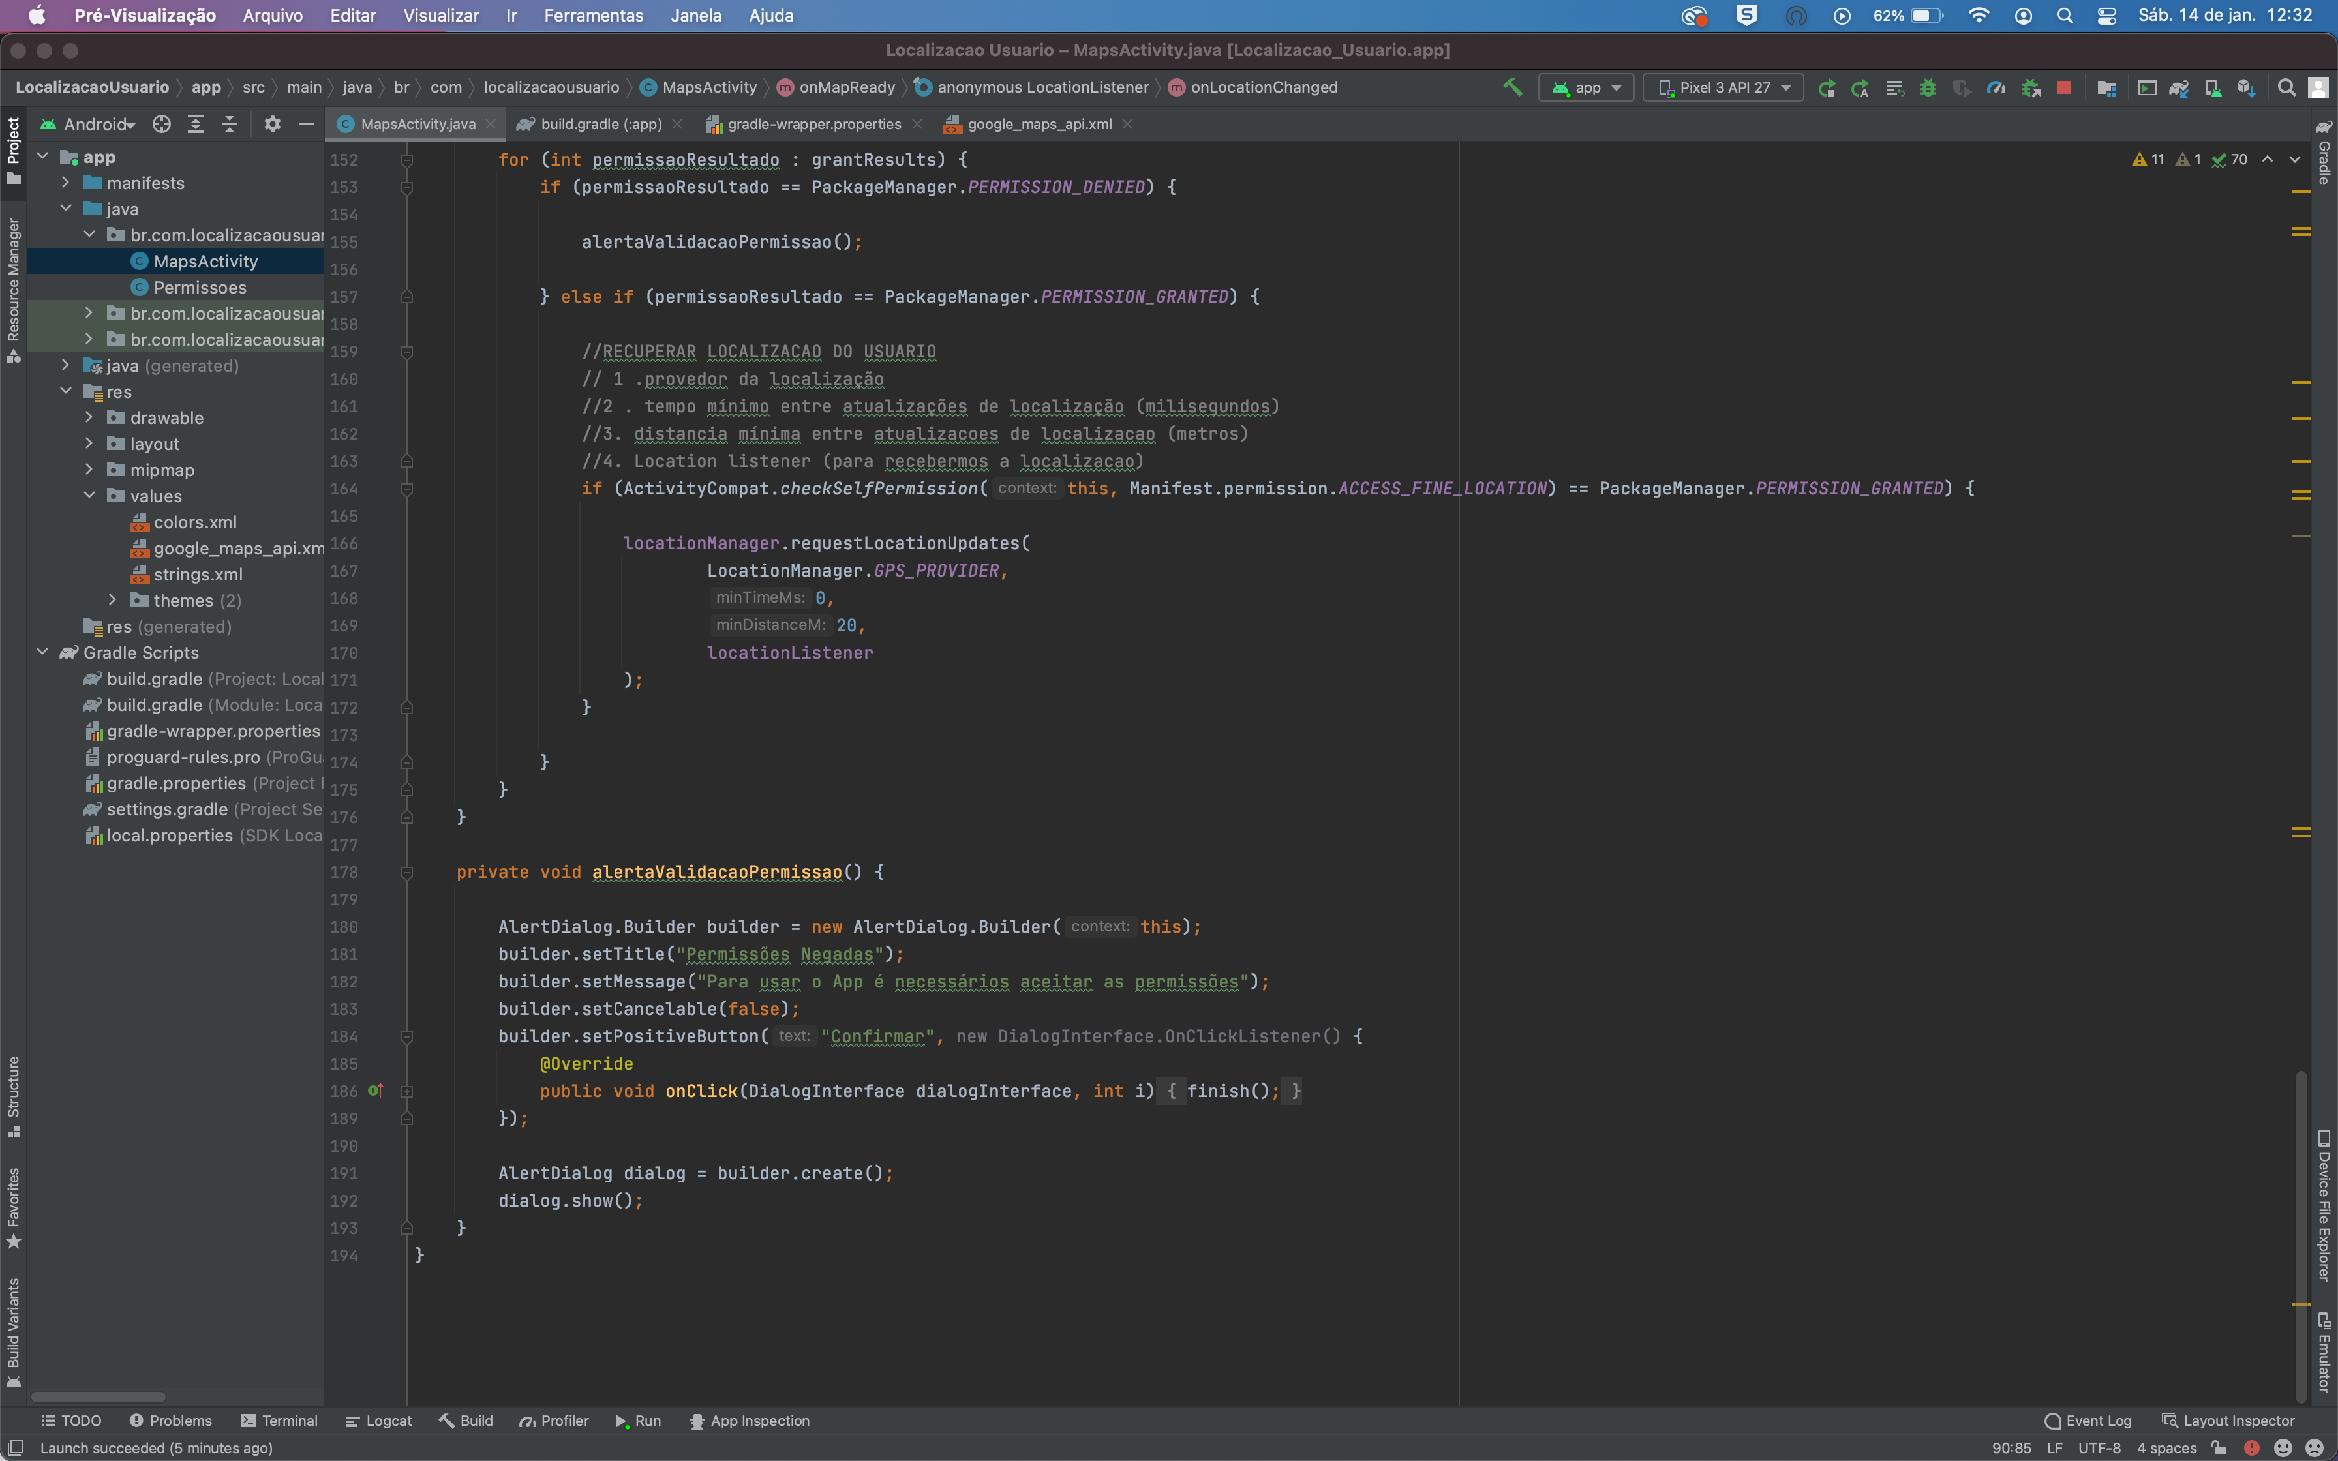The height and width of the screenshot is (1461, 2338).
Task: Open Search Everywhere with the magnifier icon
Action: 2287,87
